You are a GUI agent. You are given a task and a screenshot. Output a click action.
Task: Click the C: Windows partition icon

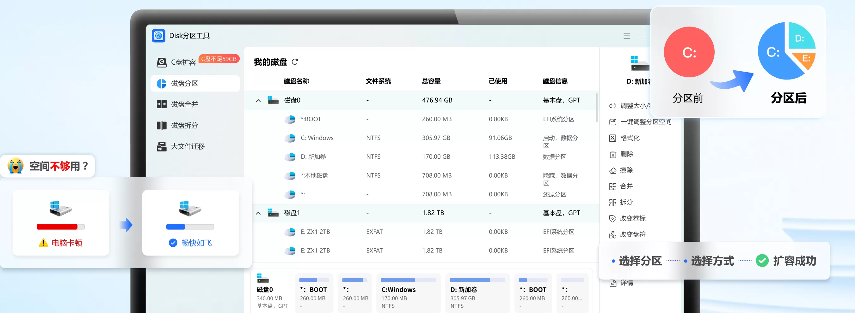[290, 138]
